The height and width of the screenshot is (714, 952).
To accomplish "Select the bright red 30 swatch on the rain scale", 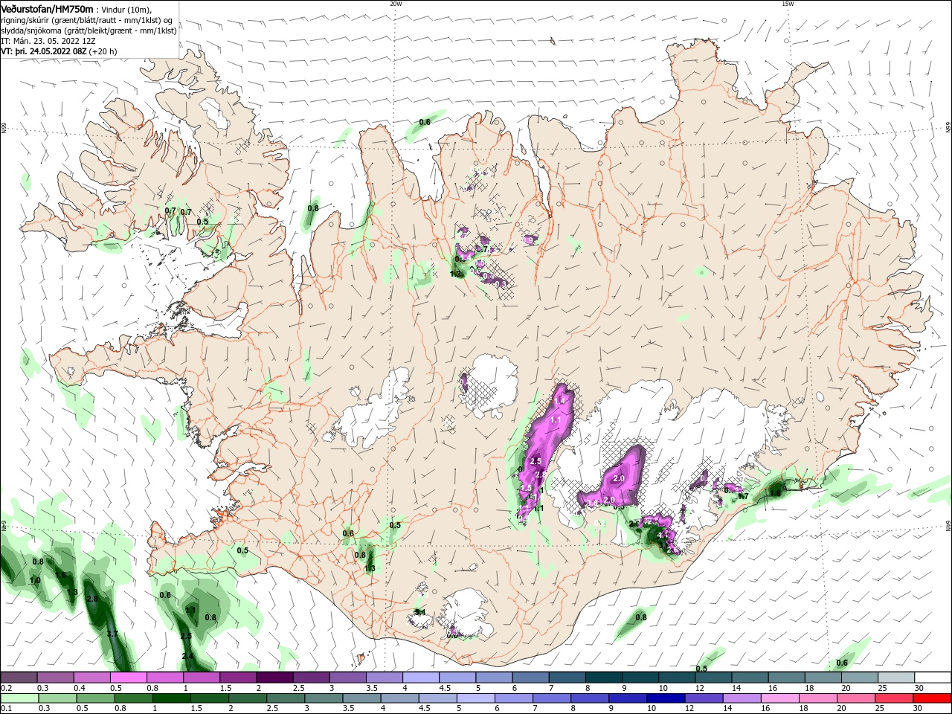I will [x=931, y=698].
